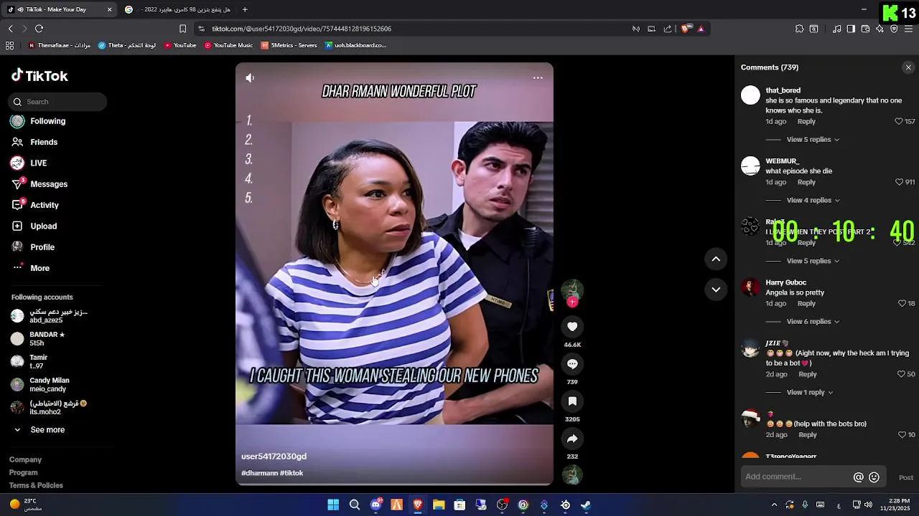The height and width of the screenshot is (516, 919).
Task: Bookmark the video with favorites icon
Action: [x=572, y=401]
